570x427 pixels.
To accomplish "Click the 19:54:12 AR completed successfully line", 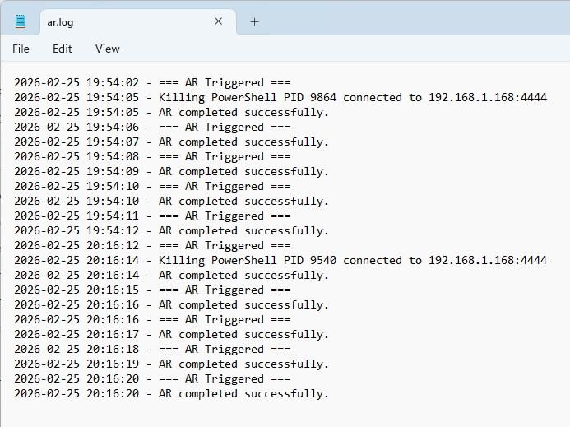I will [x=171, y=230].
